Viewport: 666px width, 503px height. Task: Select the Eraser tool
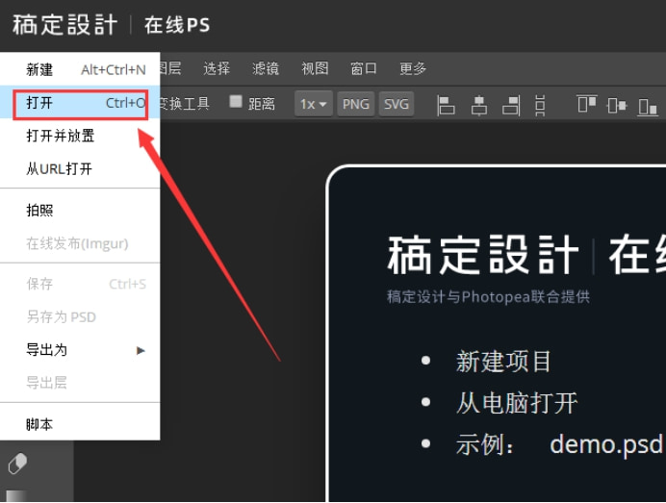click(x=18, y=464)
